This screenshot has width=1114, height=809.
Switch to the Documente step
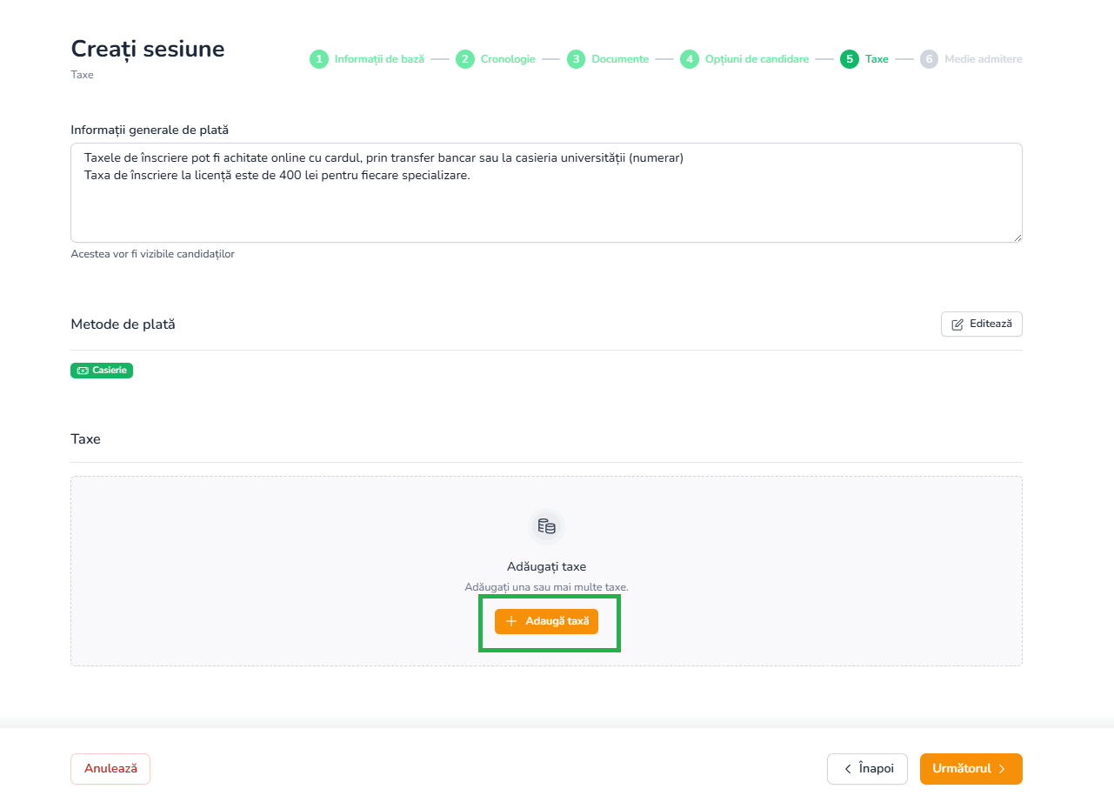(x=620, y=59)
